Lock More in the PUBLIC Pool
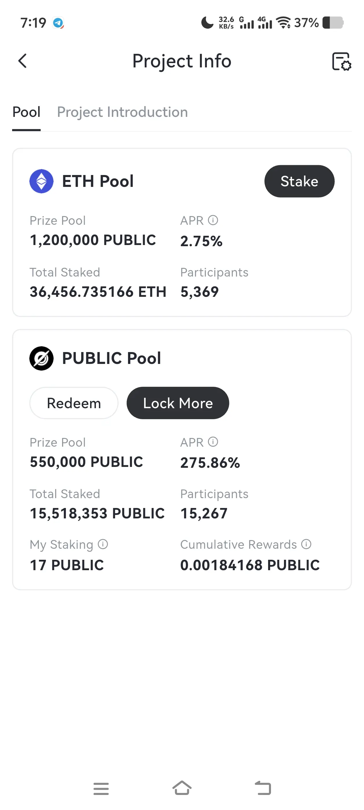This screenshot has width=364, height=810. [178, 403]
